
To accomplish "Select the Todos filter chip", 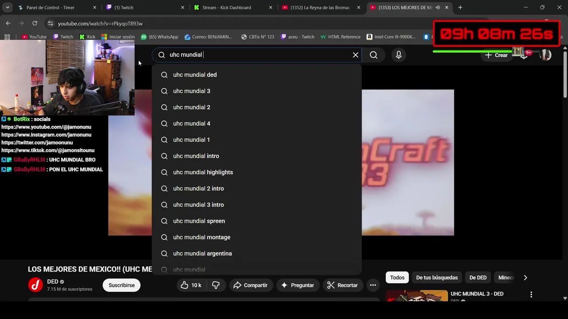I will click(x=397, y=278).
